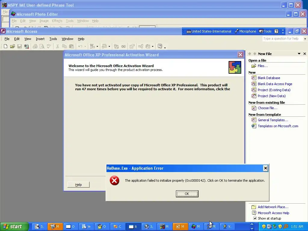This screenshot has height=231, width=308.
Task: Click the Type a question for help field
Action: point(283,39)
